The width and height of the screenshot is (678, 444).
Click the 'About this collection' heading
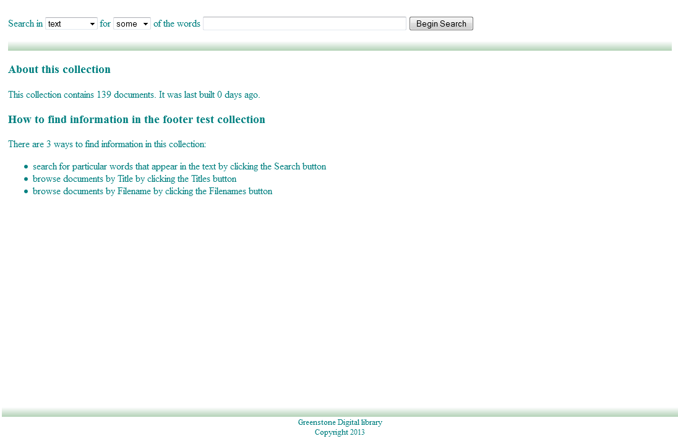(59, 70)
